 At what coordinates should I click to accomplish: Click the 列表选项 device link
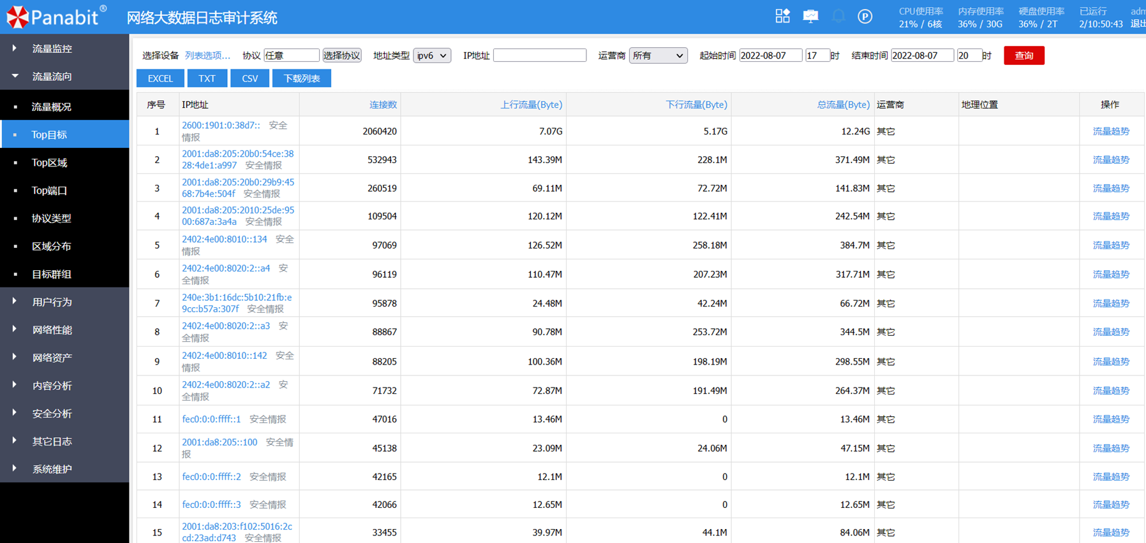207,55
